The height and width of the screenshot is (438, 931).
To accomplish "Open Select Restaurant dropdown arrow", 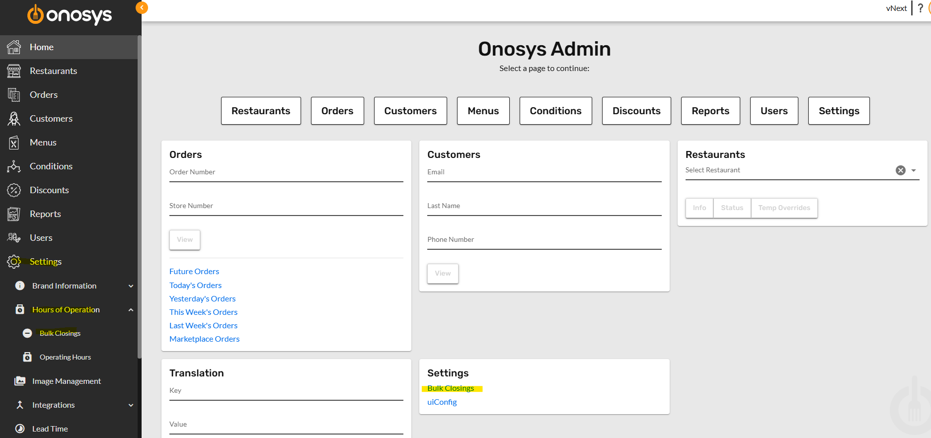I will [x=914, y=170].
